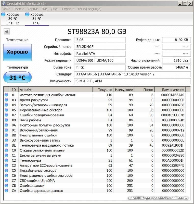Select 'Ошибки адресации данных' attribute text

pyautogui.click(x=41, y=191)
